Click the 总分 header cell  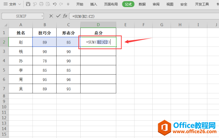click(x=98, y=33)
